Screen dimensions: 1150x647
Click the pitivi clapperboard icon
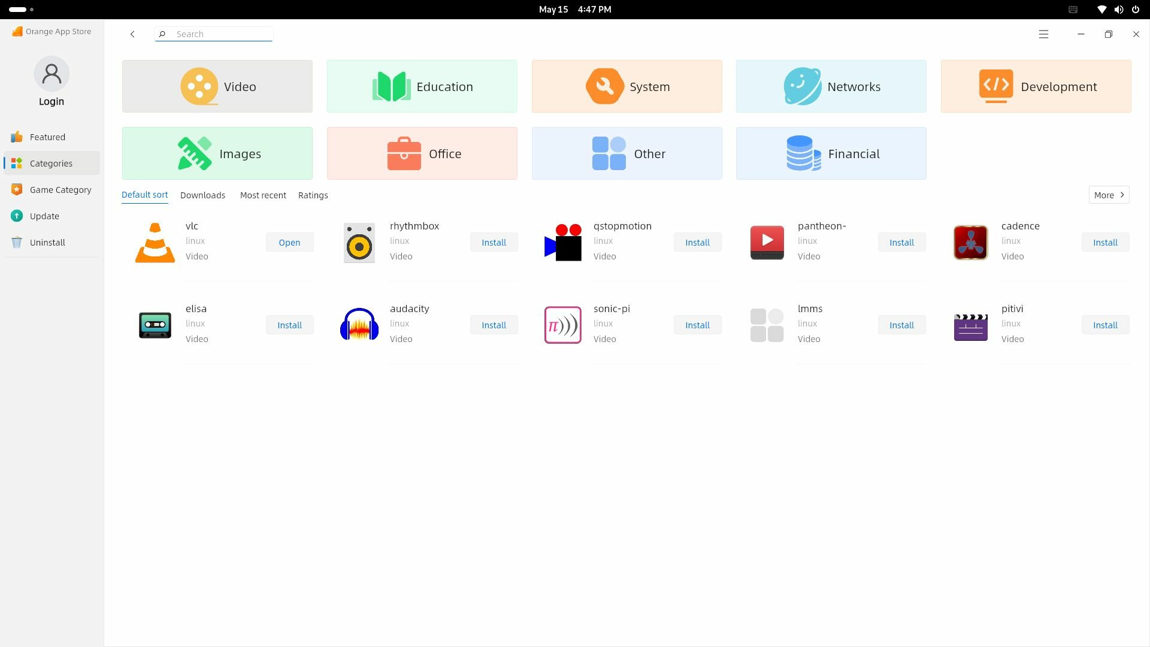click(970, 327)
